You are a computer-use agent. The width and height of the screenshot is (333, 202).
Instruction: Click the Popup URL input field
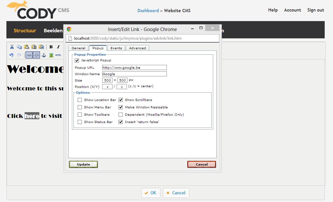click(135, 67)
